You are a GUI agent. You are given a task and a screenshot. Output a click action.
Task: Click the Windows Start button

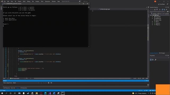pyautogui.click(x=2, y=93)
